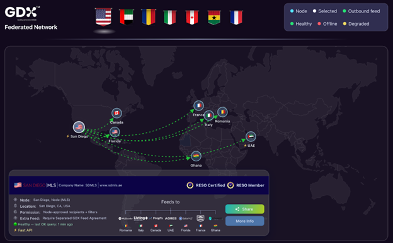
Task: Click the white Selected legend dot
Action: 314,11
